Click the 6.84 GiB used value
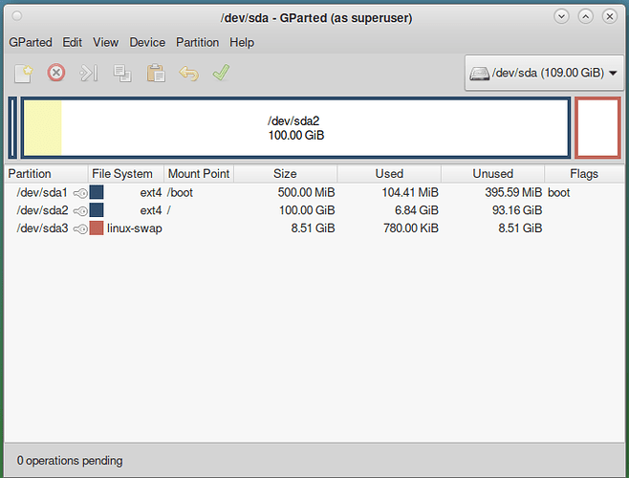629x478 pixels. click(417, 210)
